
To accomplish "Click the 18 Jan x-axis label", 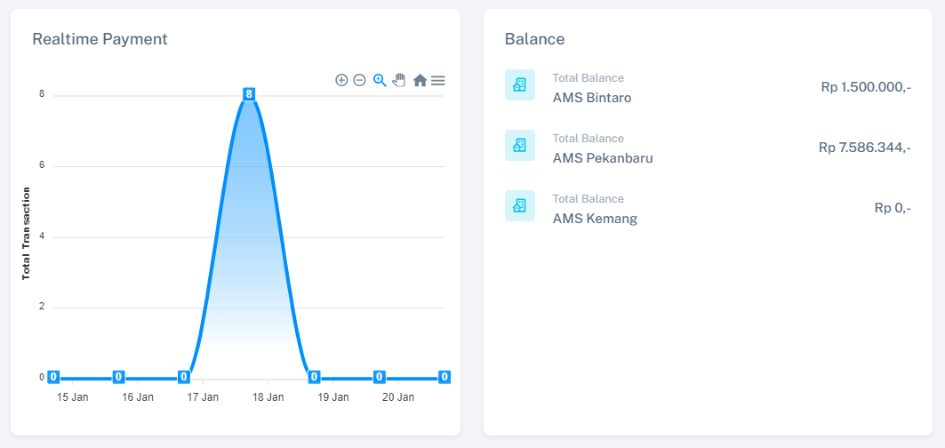I will [268, 398].
